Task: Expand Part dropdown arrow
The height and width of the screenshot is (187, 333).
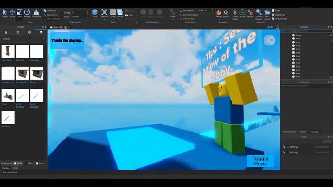Action: click(95, 19)
